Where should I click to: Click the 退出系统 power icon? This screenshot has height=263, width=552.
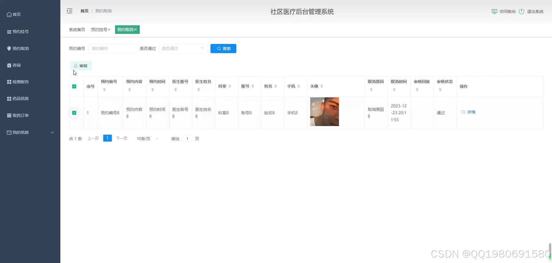[522, 11]
